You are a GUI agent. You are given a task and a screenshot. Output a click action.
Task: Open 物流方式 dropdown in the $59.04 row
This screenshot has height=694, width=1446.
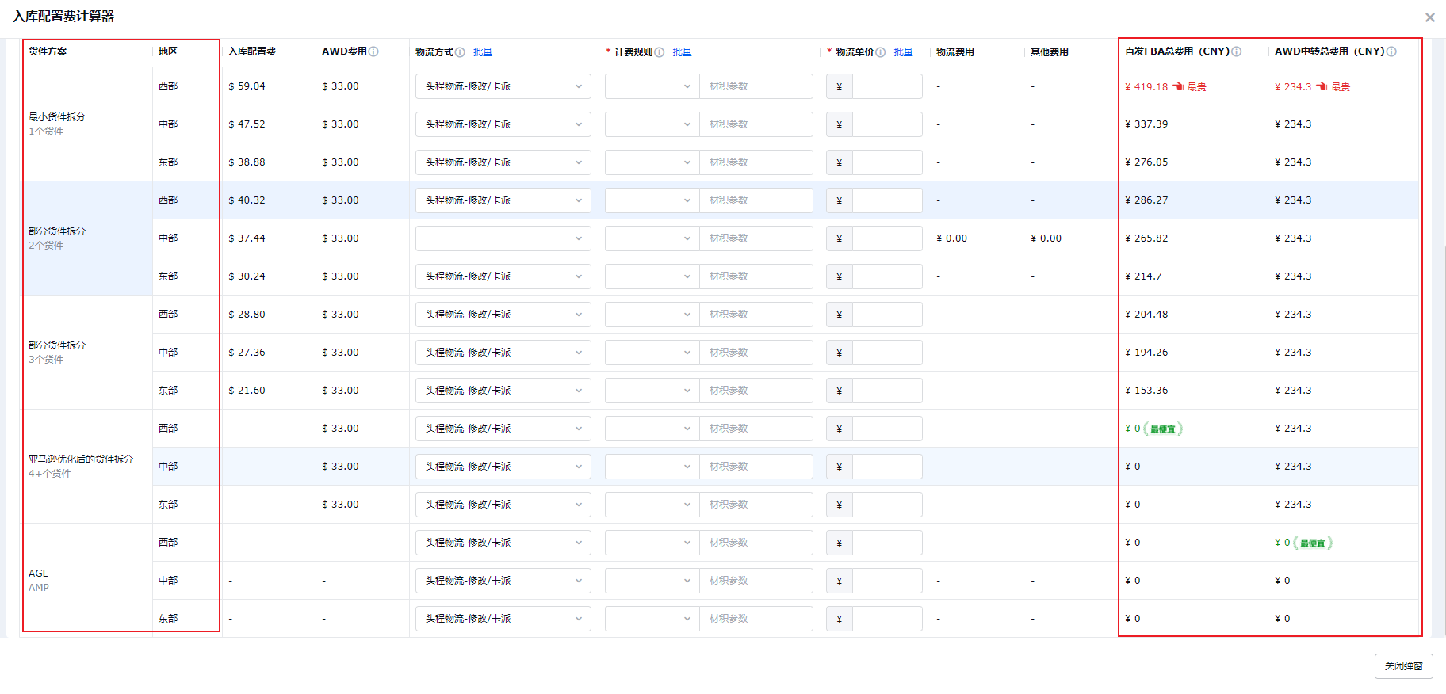click(503, 86)
